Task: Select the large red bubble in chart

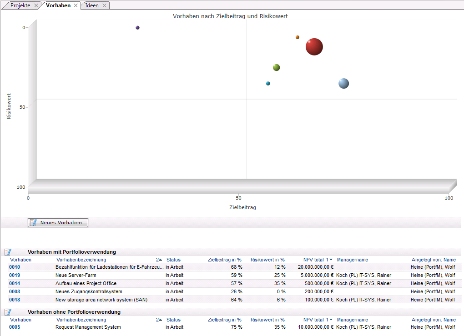Action: [x=314, y=46]
